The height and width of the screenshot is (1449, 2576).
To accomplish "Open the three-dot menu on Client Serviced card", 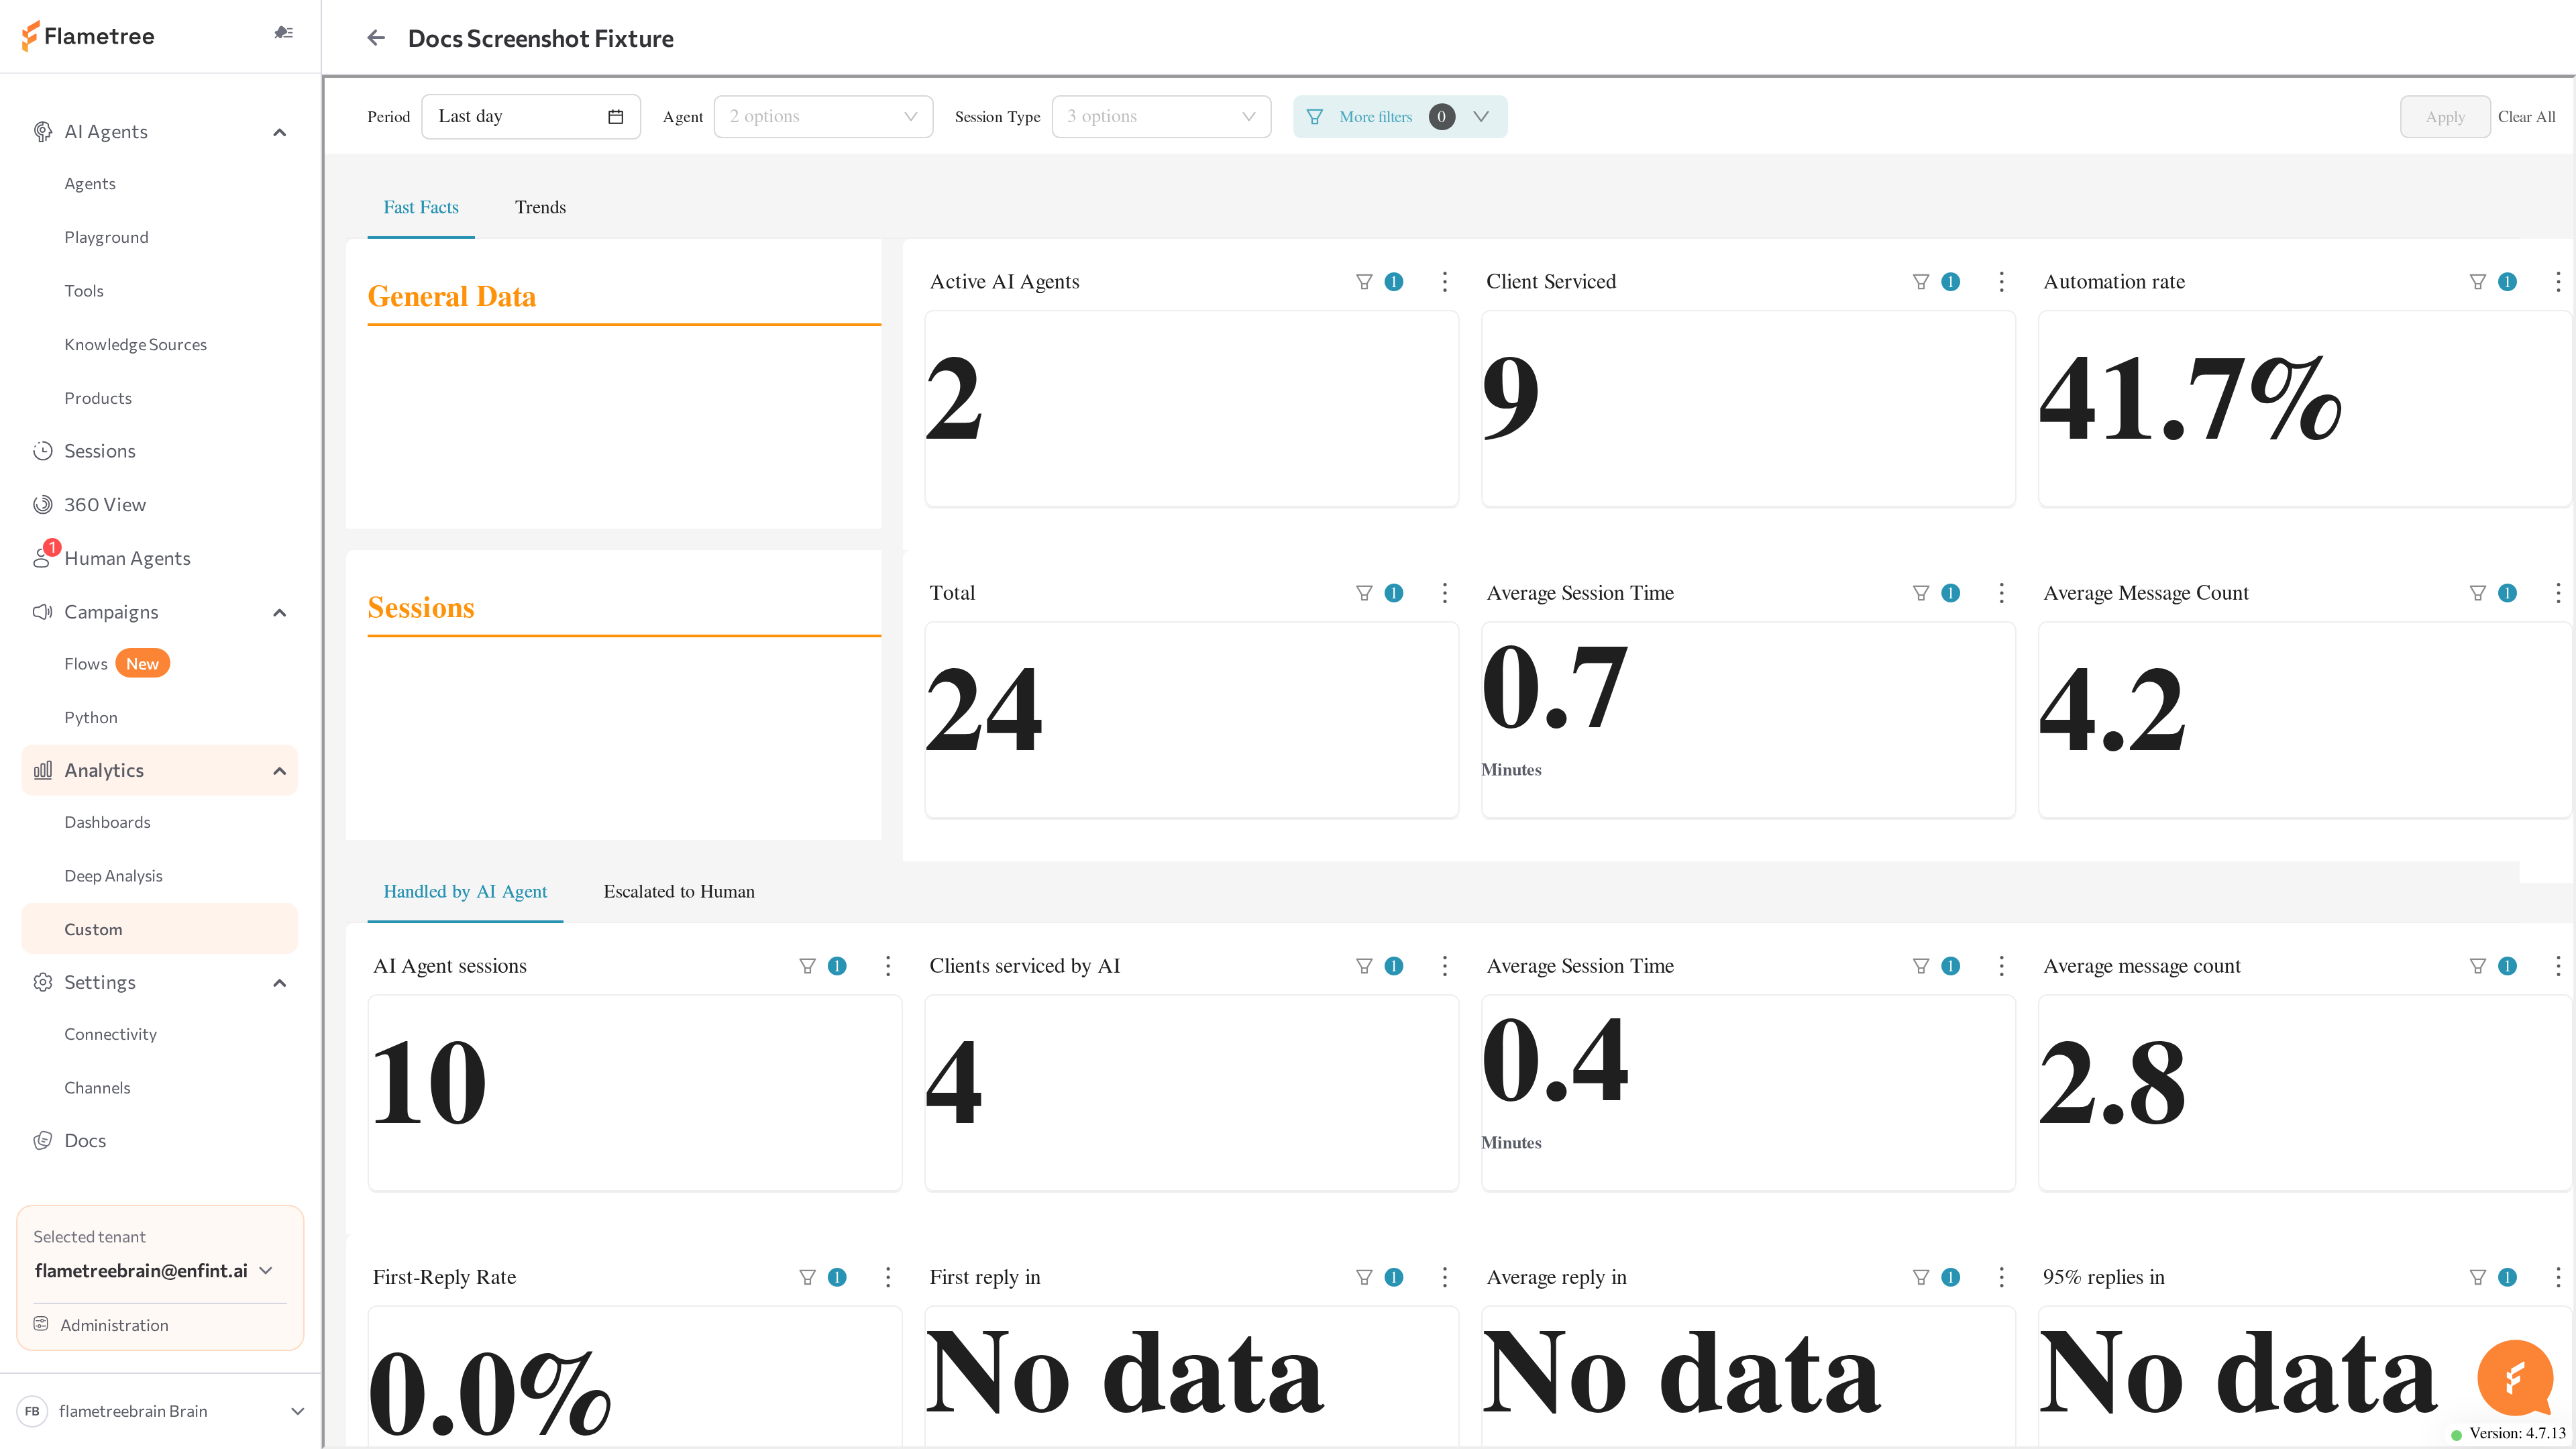I will click(2001, 282).
